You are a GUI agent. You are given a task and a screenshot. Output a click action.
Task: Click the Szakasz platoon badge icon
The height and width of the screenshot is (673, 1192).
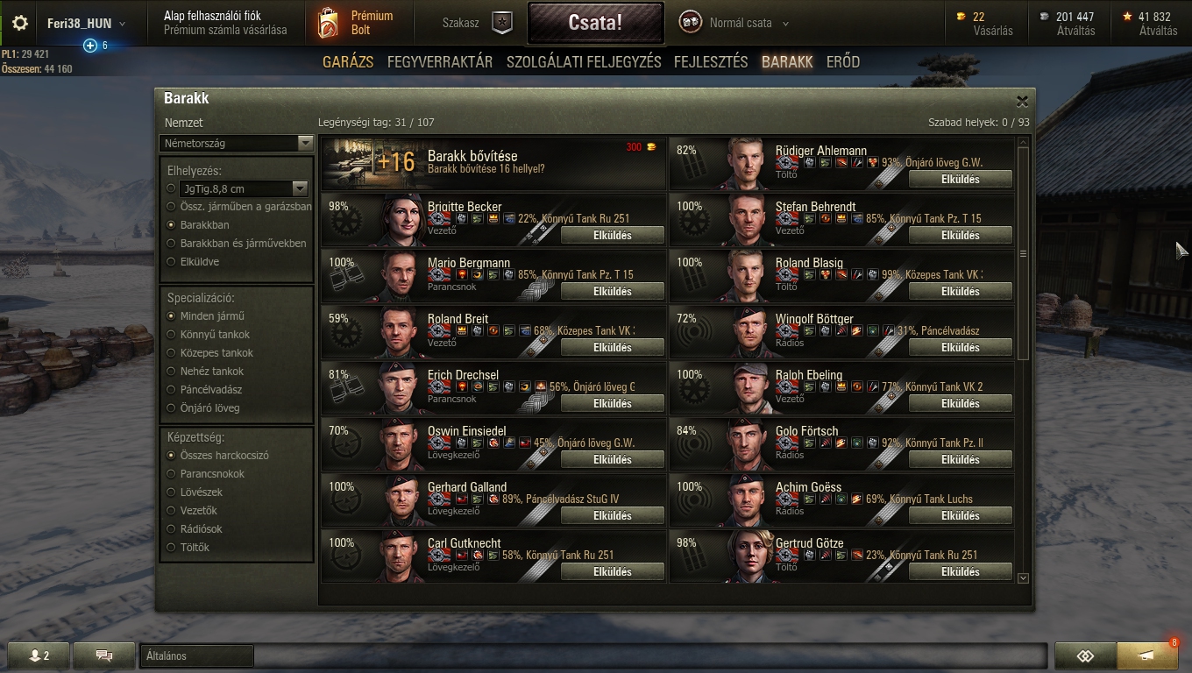coord(501,24)
